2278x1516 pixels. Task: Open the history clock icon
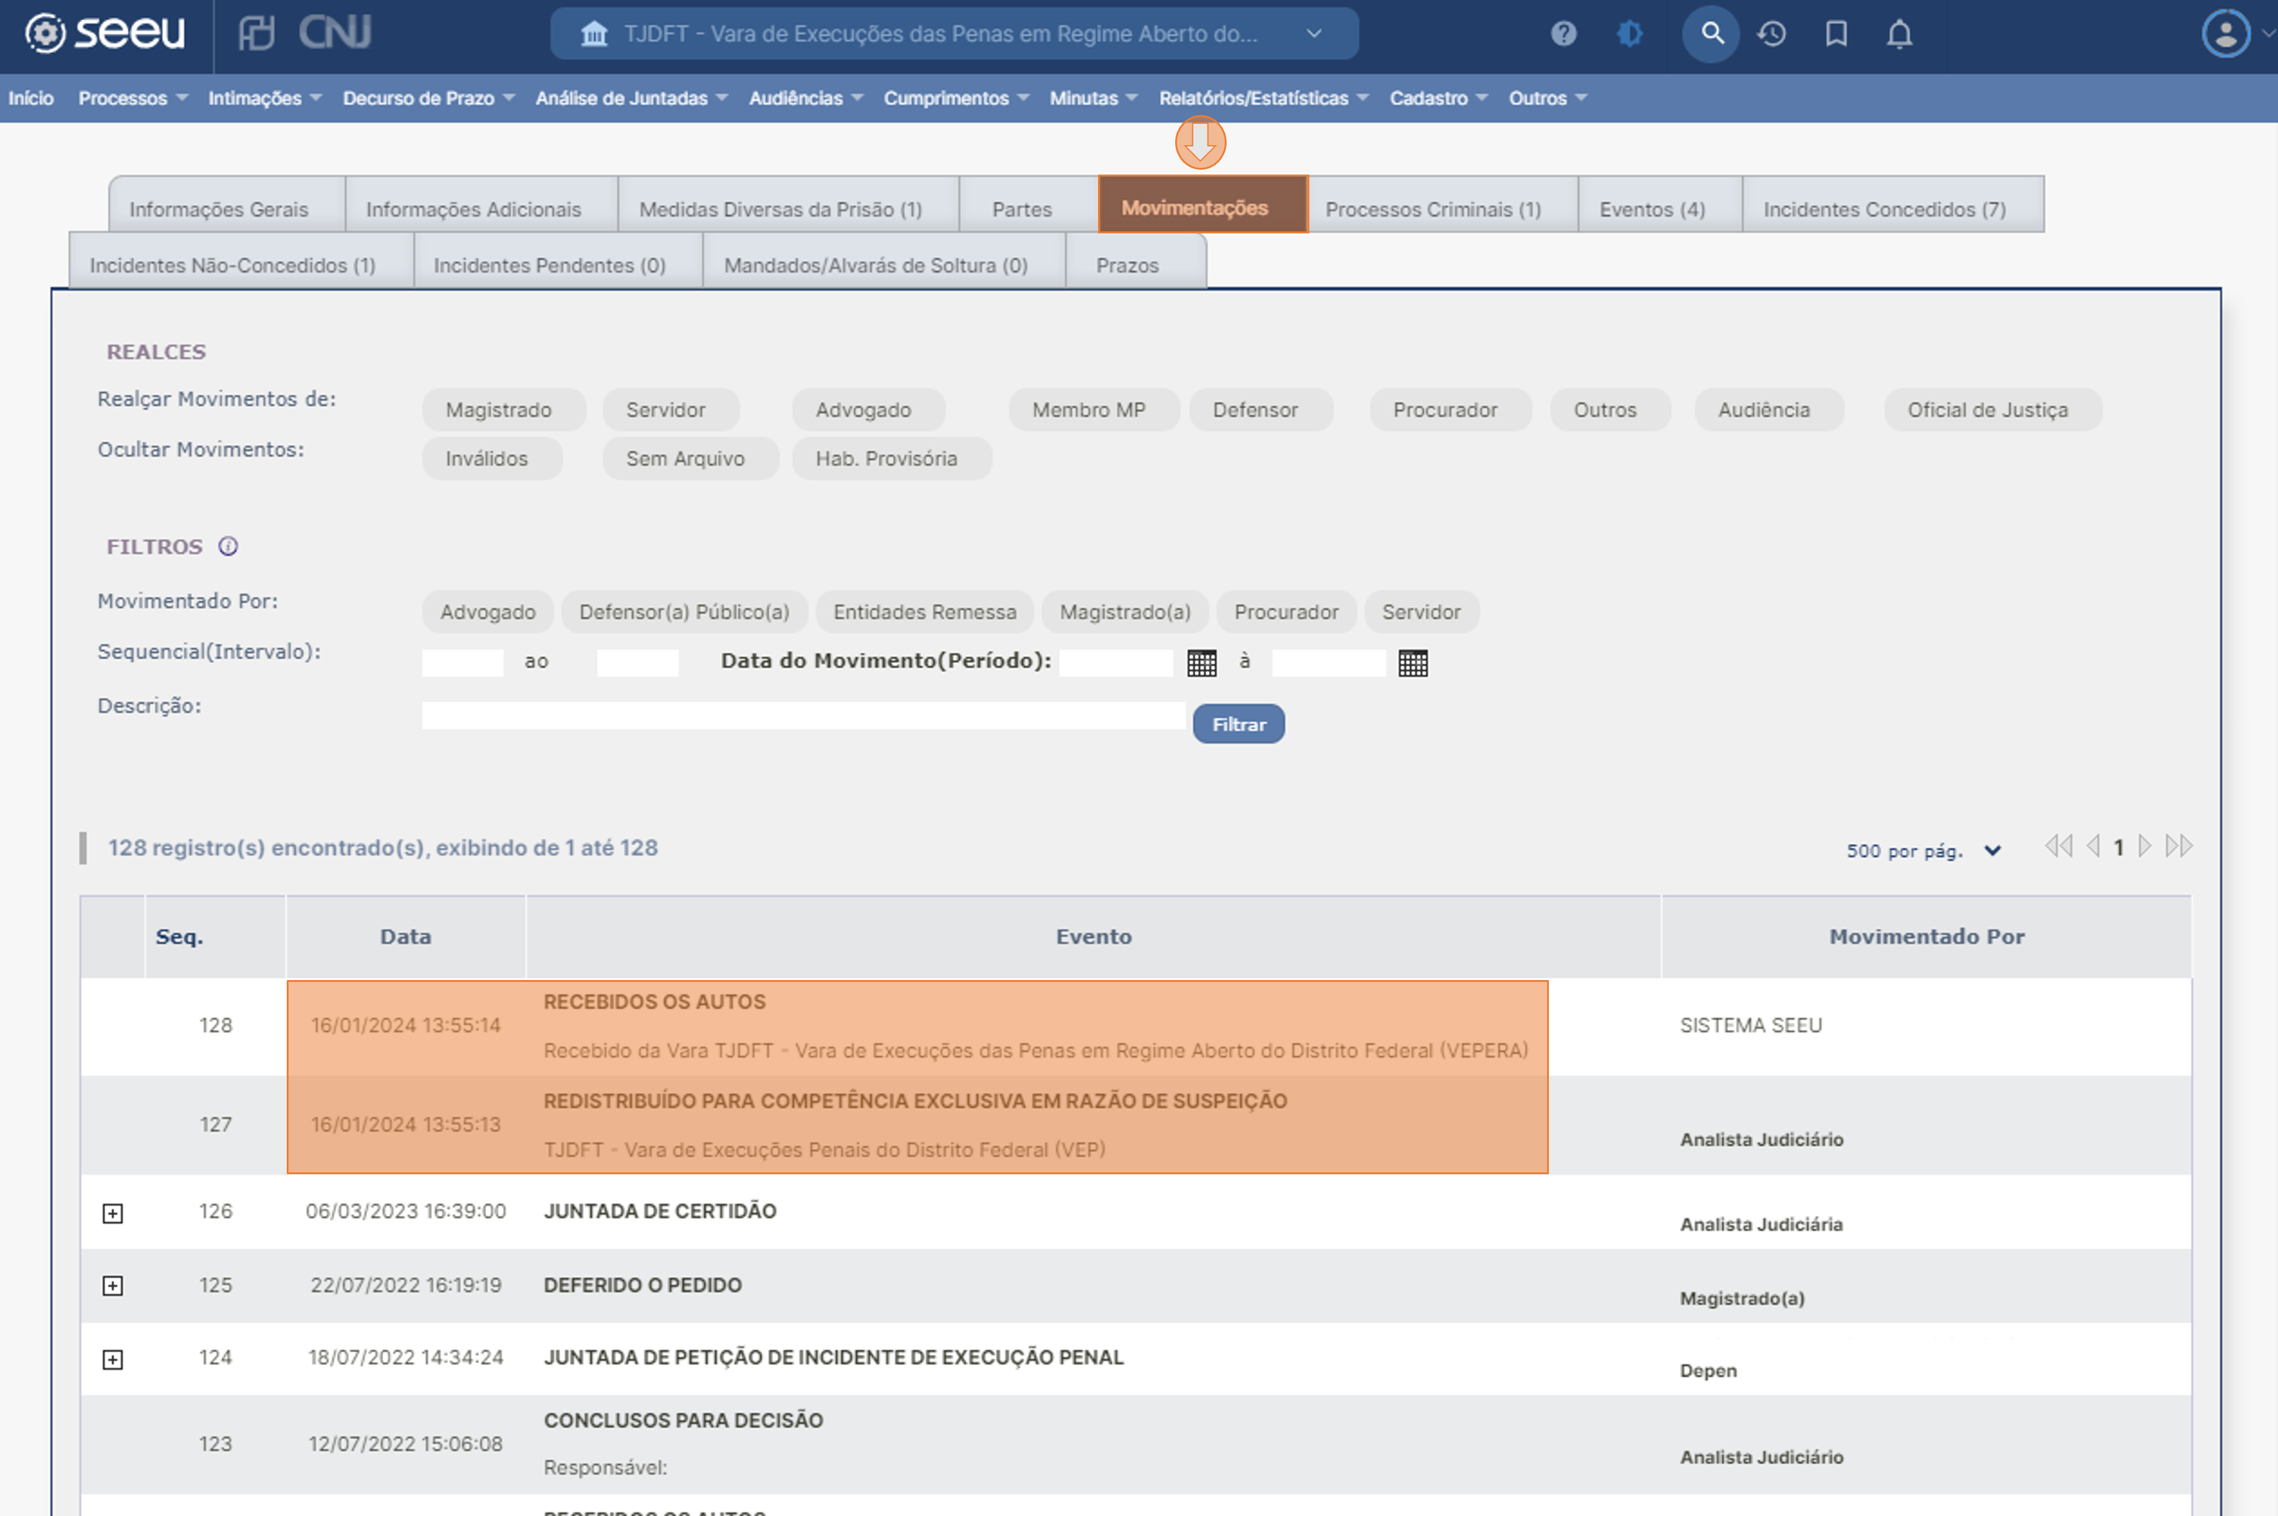click(x=1771, y=34)
